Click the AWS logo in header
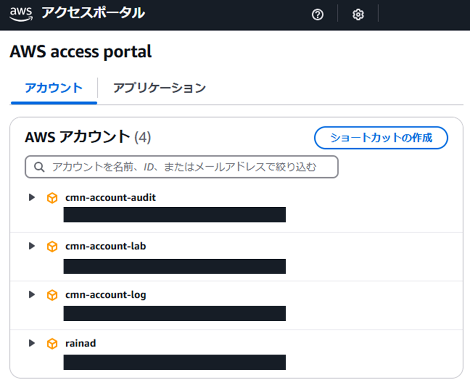The height and width of the screenshot is (388, 470). (x=21, y=14)
